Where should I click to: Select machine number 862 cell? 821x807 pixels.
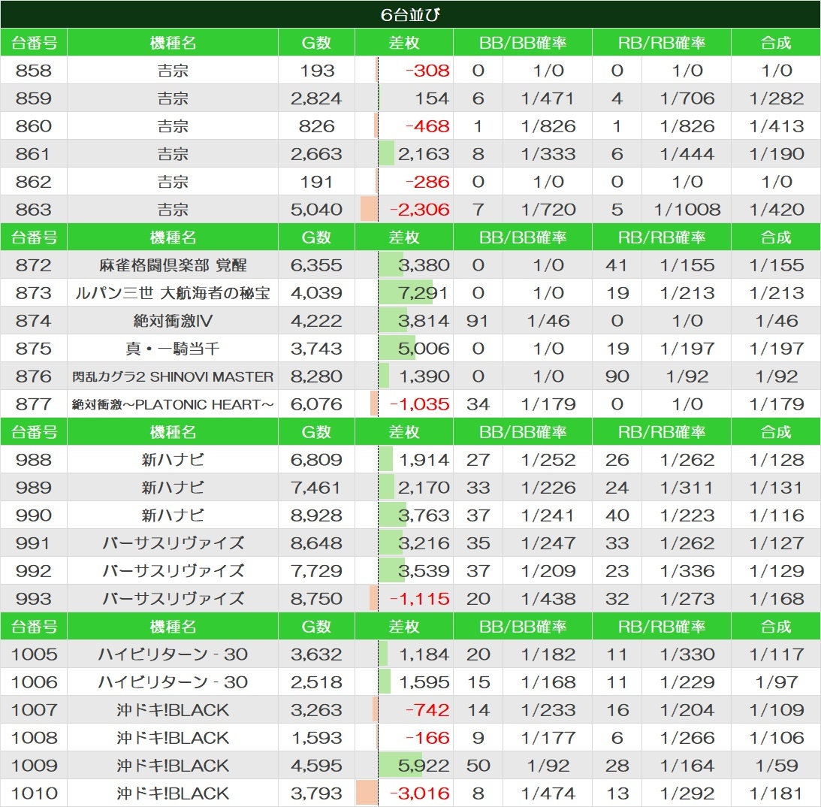click(34, 182)
